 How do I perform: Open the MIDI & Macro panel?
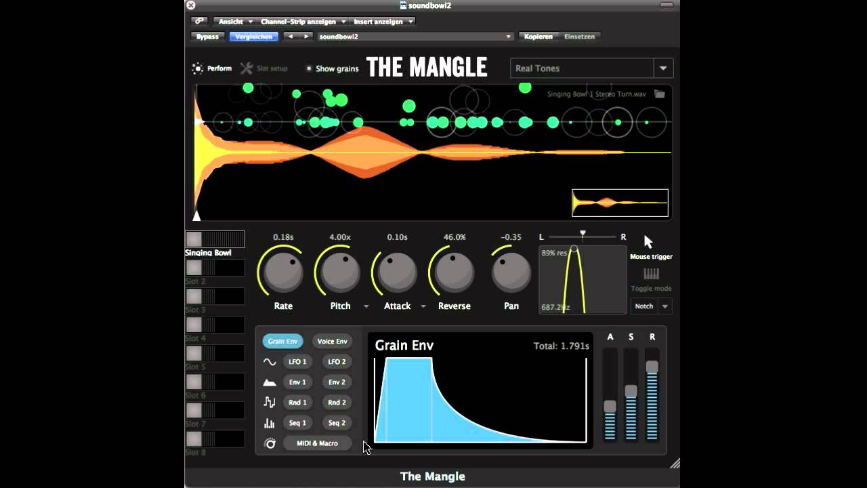[x=317, y=443]
